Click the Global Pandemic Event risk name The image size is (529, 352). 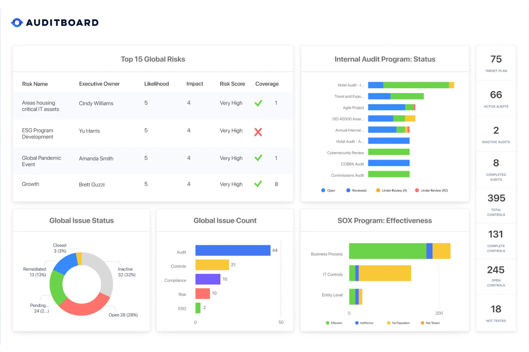(x=41, y=161)
